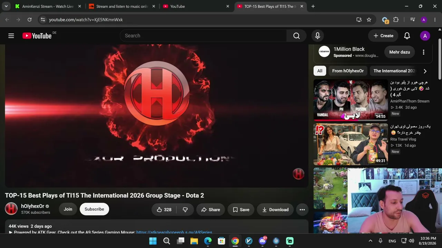Open the Chrome three-dot menu
The width and height of the screenshot is (442, 248).
tap(435, 20)
